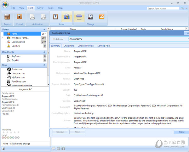This screenshot has height=152, width=189.
Task: Toggle the Windows fonts icon in Show group
Action: [67, 17]
